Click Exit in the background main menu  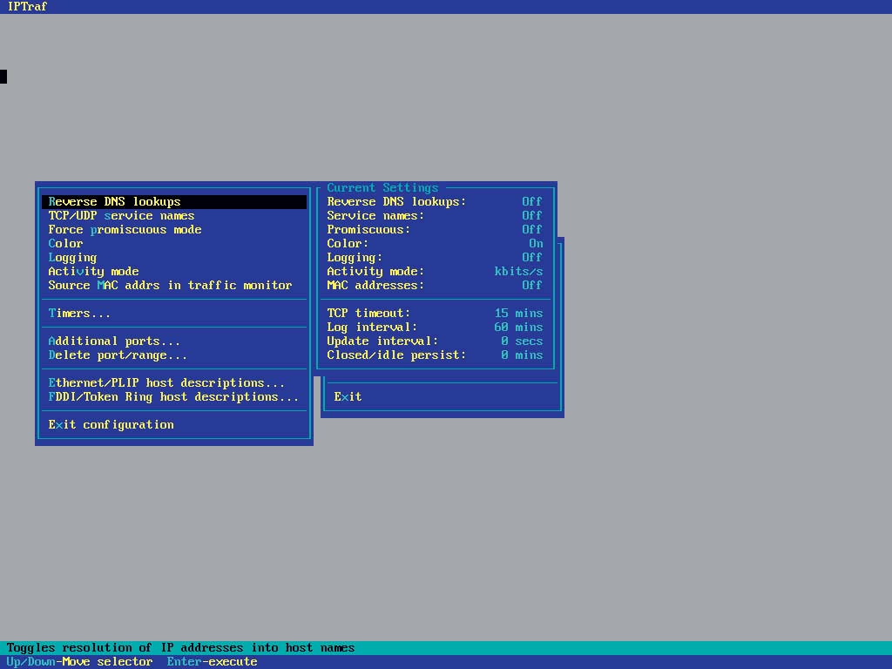click(x=348, y=397)
